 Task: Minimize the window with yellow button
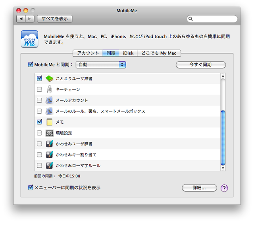tap(26, 11)
